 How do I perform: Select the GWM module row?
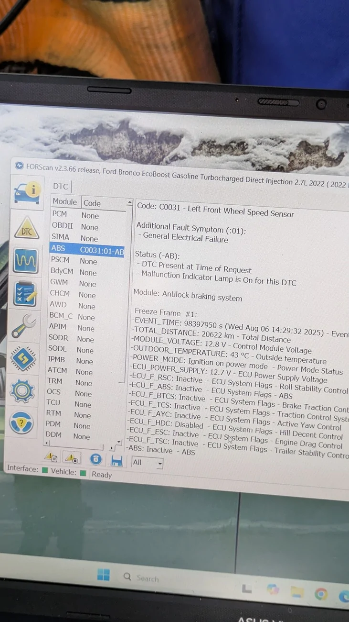tap(86, 283)
